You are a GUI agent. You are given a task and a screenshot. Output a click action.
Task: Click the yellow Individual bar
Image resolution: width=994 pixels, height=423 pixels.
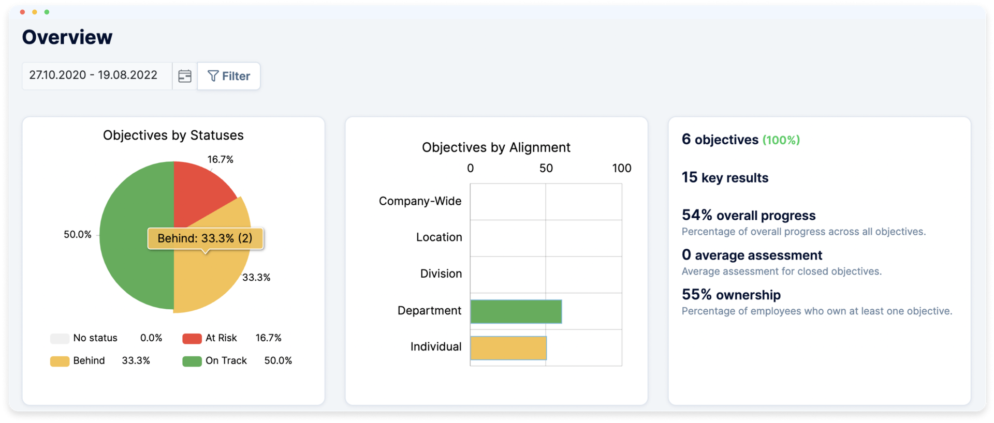[508, 348]
